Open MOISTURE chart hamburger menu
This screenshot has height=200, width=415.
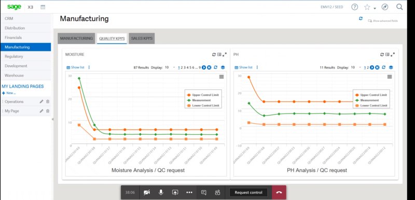click(222, 77)
